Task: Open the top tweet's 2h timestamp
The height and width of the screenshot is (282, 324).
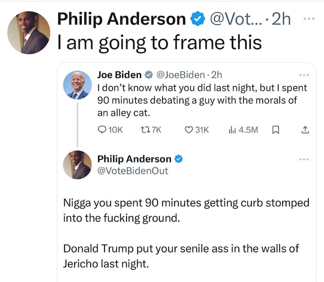Action: pyautogui.click(x=282, y=19)
